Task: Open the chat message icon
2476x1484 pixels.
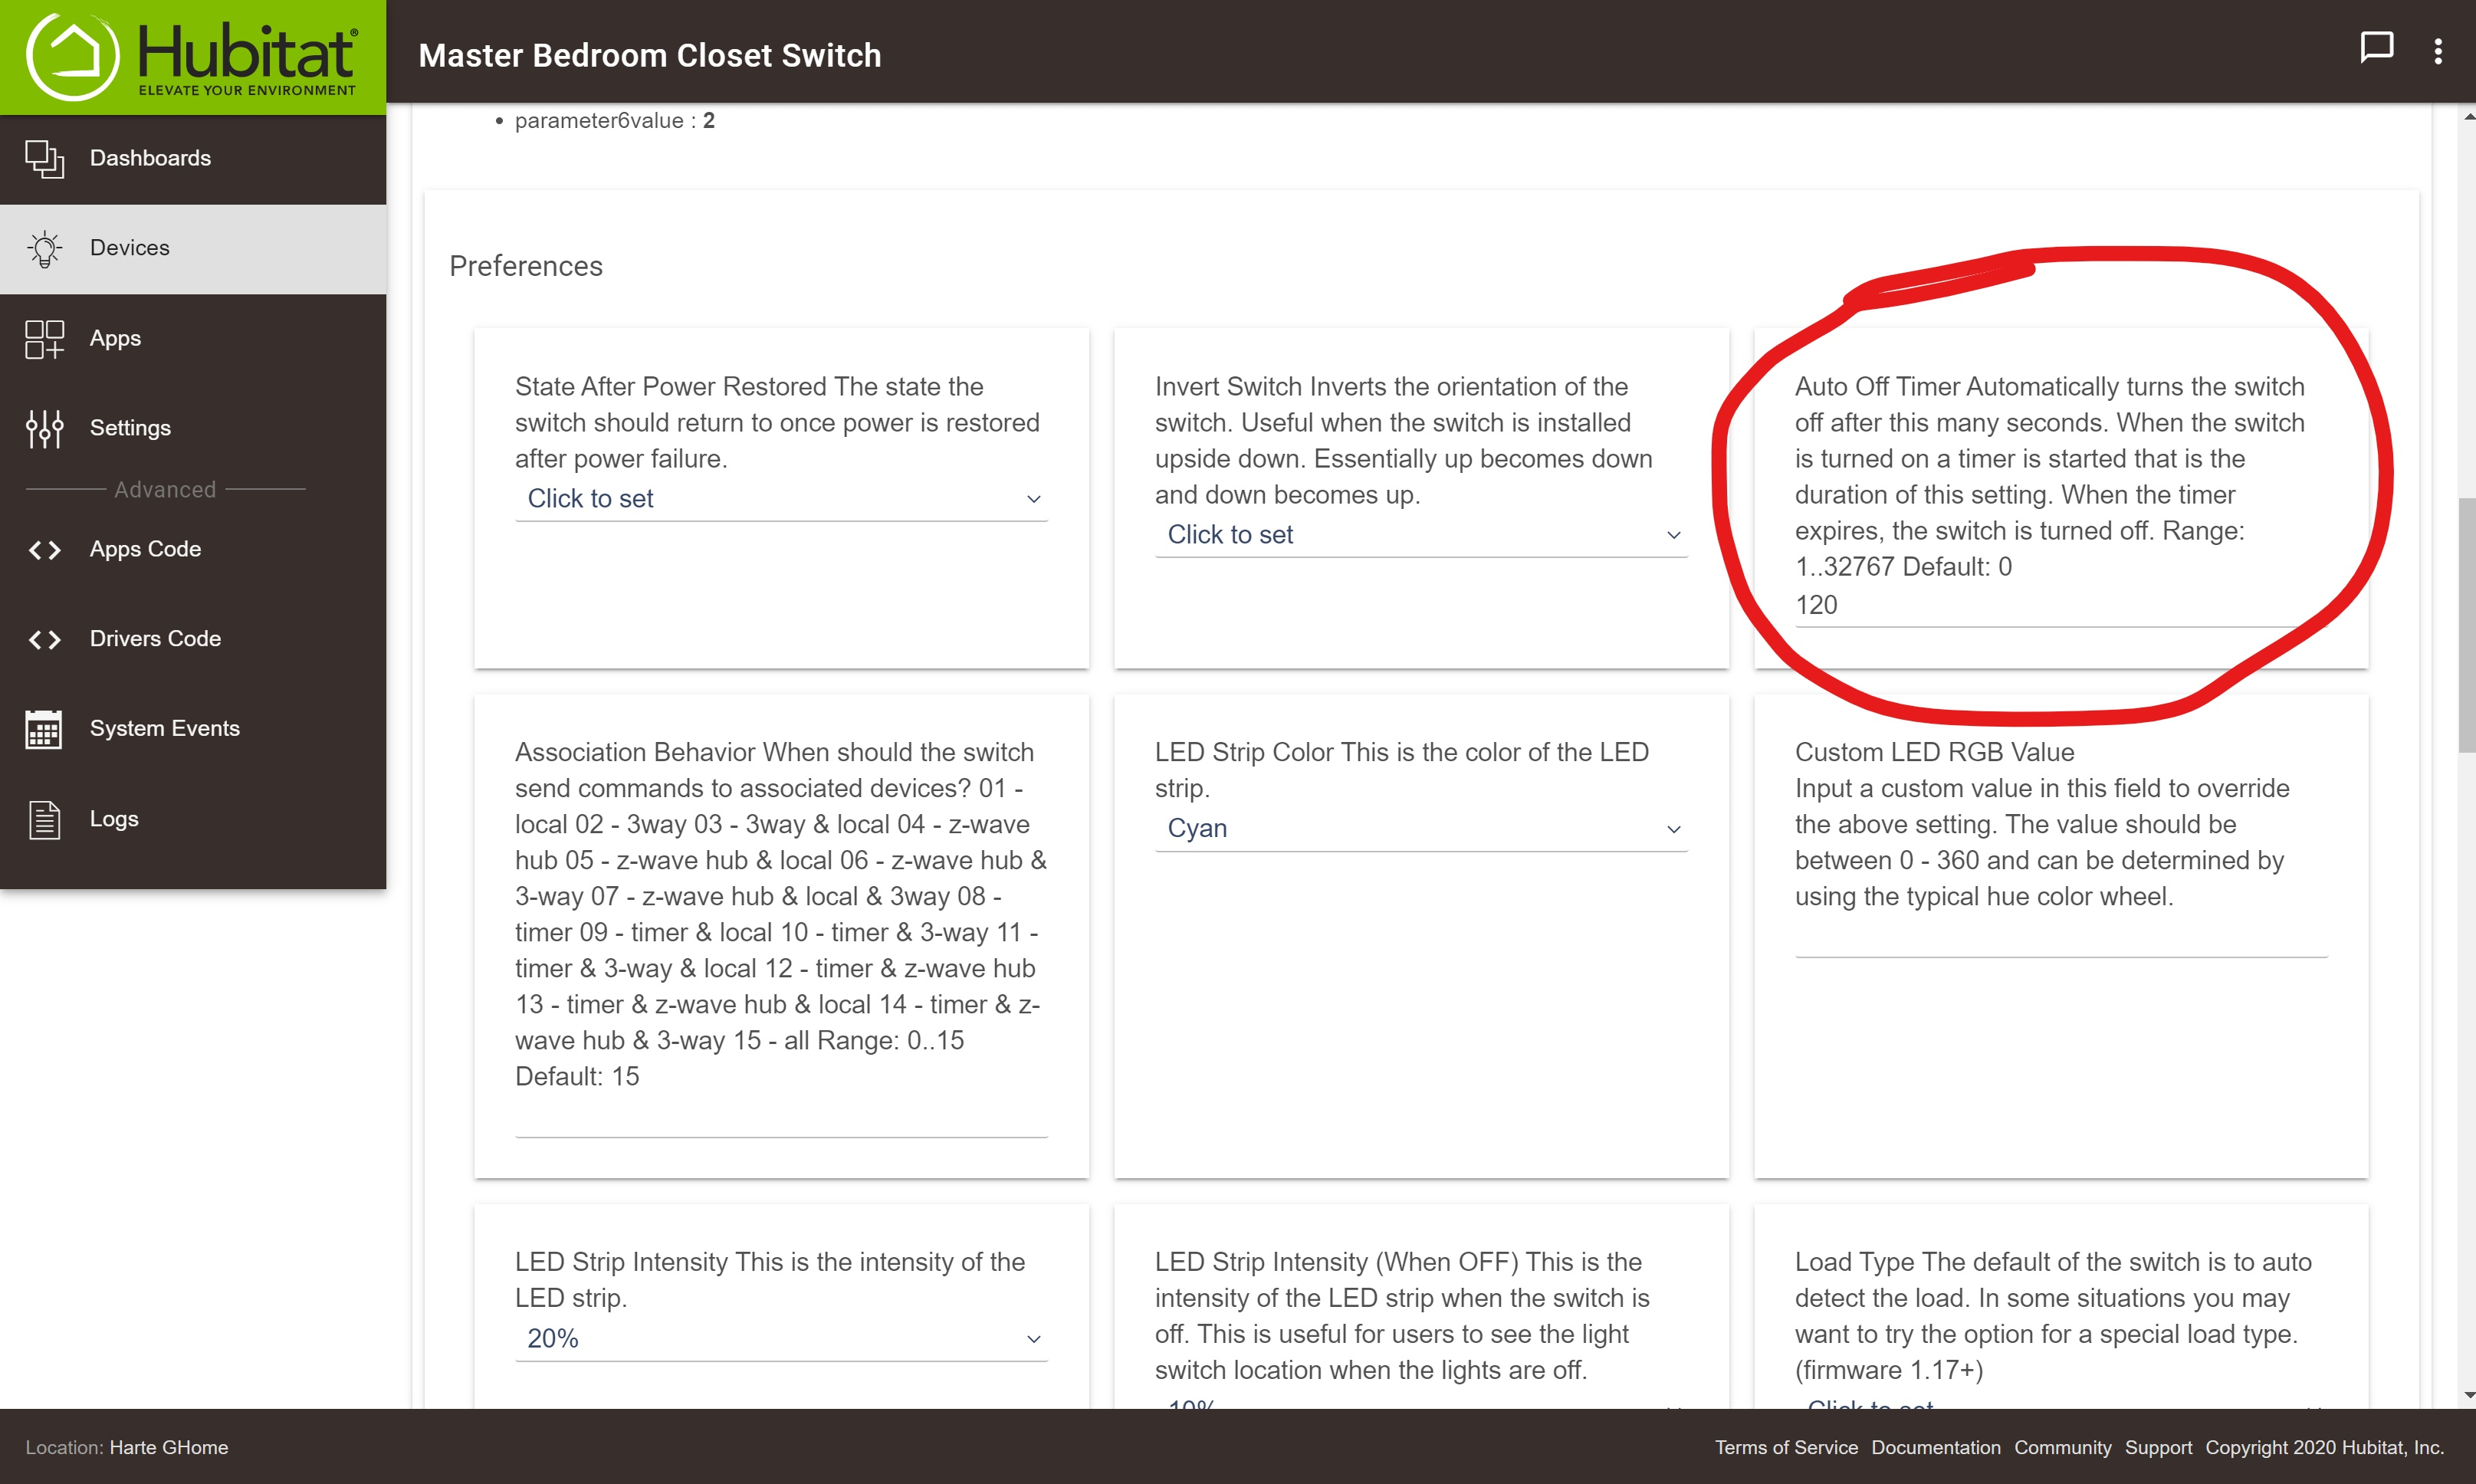Action: [x=2376, y=48]
